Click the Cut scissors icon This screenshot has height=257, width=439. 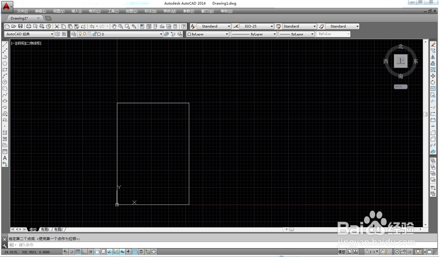click(x=57, y=26)
